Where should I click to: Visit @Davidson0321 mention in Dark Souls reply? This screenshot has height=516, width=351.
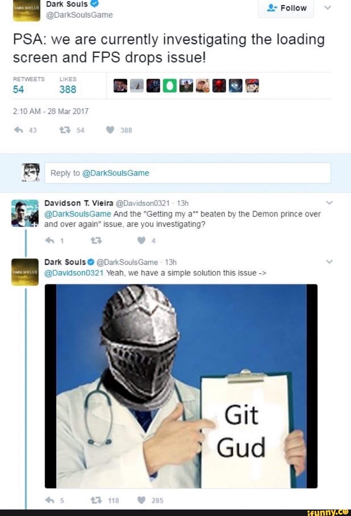click(74, 273)
